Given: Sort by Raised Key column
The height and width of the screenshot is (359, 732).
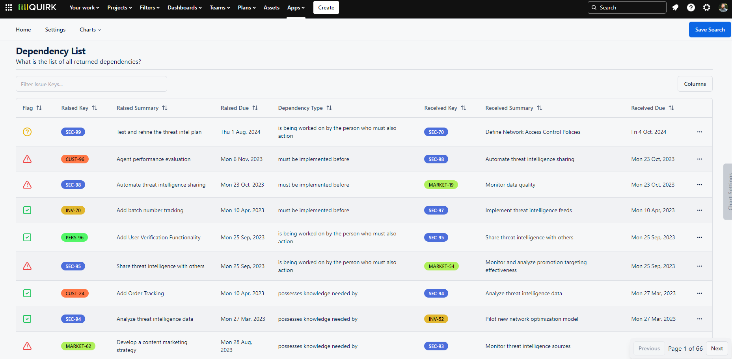Looking at the screenshot, I should (95, 108).
